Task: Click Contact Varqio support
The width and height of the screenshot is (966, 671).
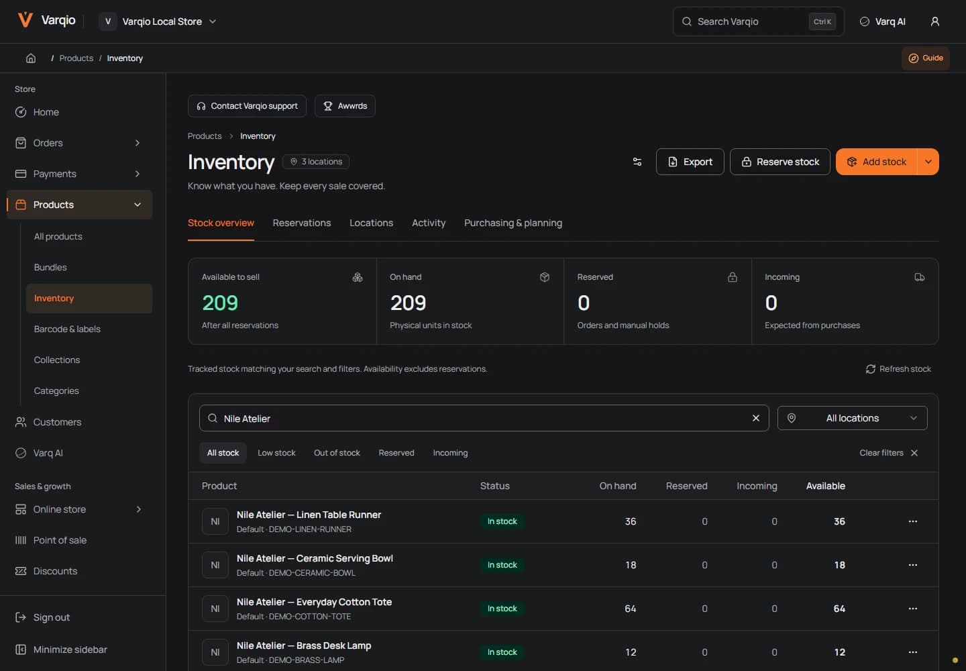Action: point(247,106)
